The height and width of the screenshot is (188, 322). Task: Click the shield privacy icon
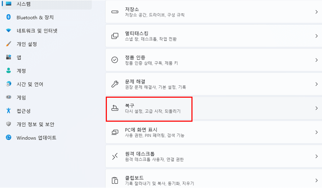8,124
